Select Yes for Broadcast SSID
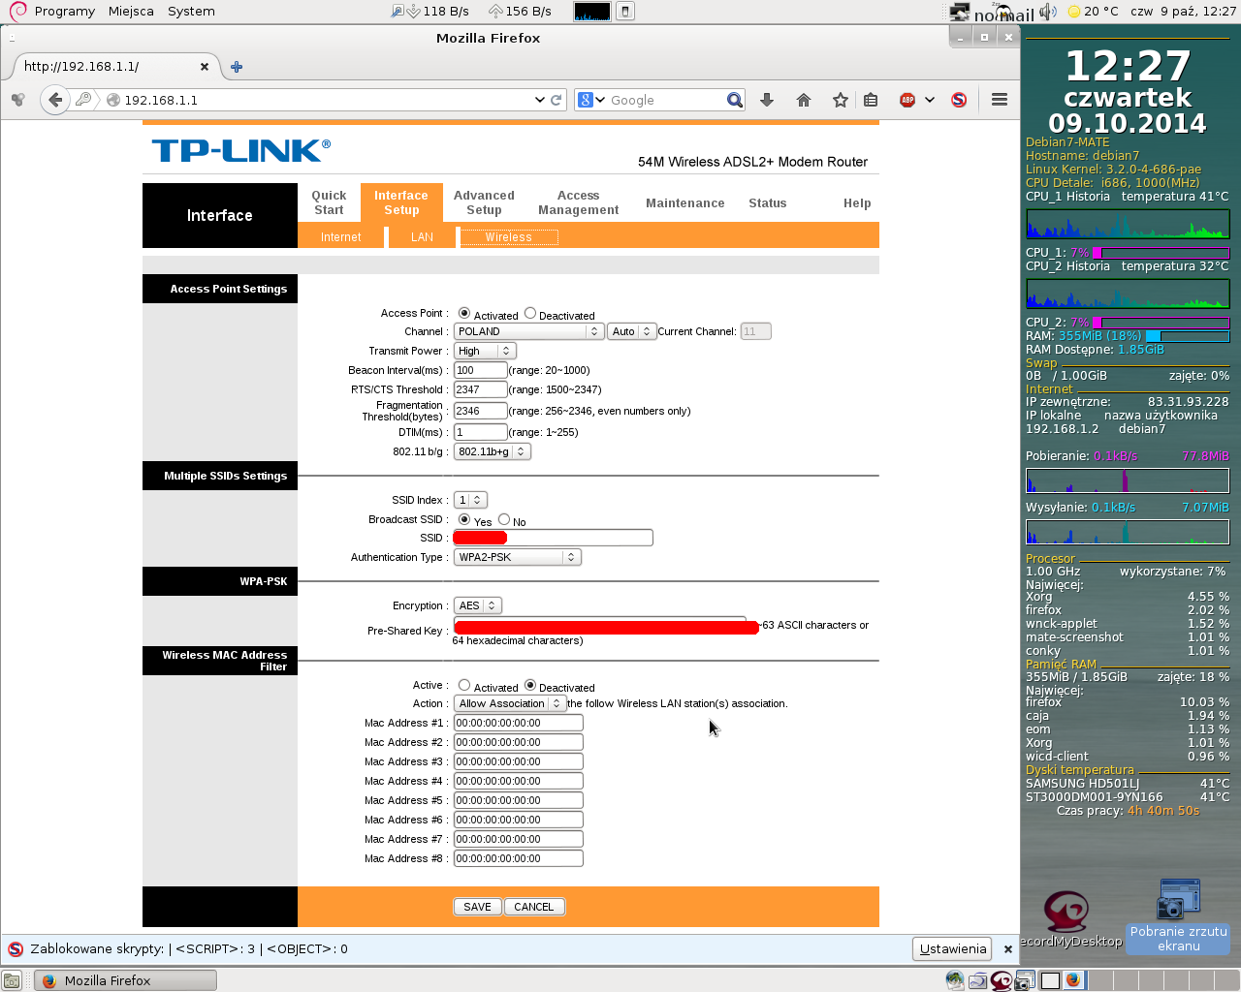 click(464, 519)
